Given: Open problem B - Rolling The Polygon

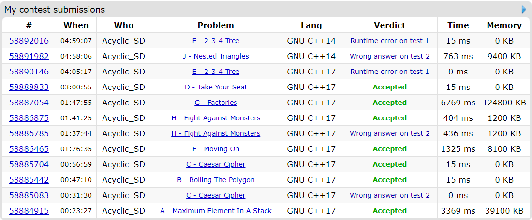Looking at the screenshot, I should point(216,180).
